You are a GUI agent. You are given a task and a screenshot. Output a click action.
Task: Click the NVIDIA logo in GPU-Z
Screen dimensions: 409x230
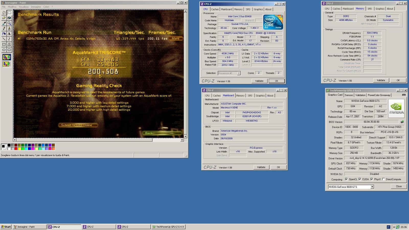[396, 108]
